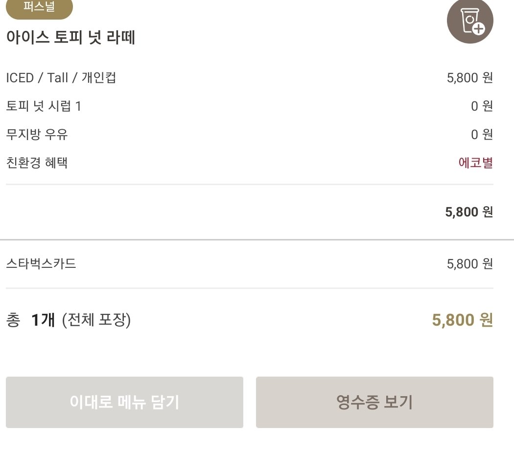Tap the 스타벅스카드 payment method row
The width and height of the screenshot is (514, 454).
pos(250,264)
